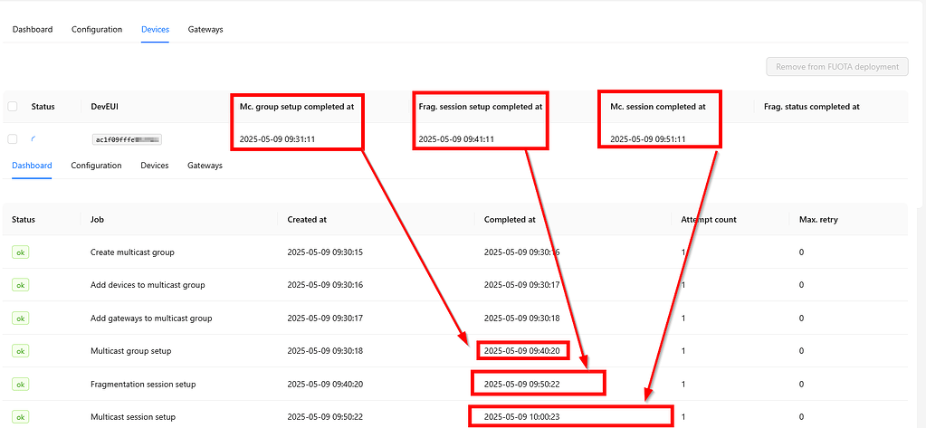Click the ok badge for Add devices job

[20, 285]
